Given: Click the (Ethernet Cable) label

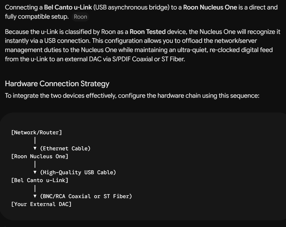Looking at the screenshot, I should (x=65, y=148).
